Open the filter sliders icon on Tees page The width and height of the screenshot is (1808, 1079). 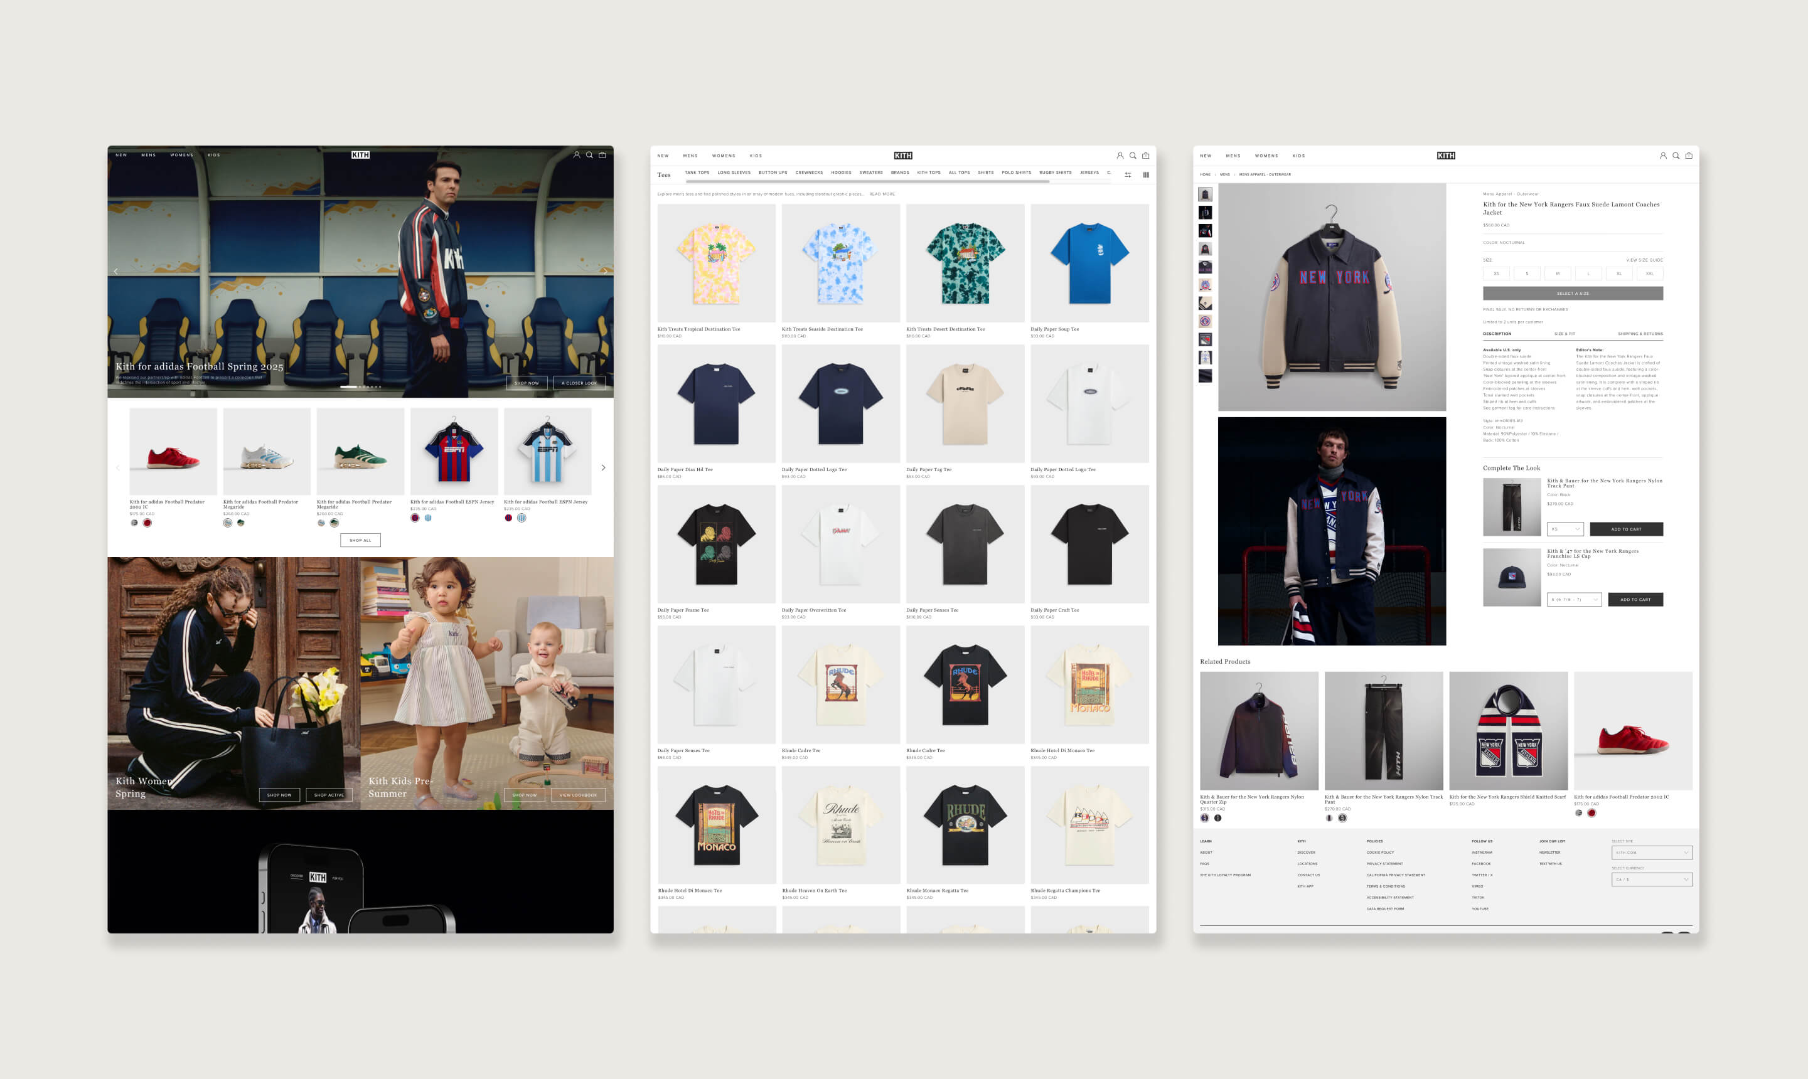coord(1128,174)
